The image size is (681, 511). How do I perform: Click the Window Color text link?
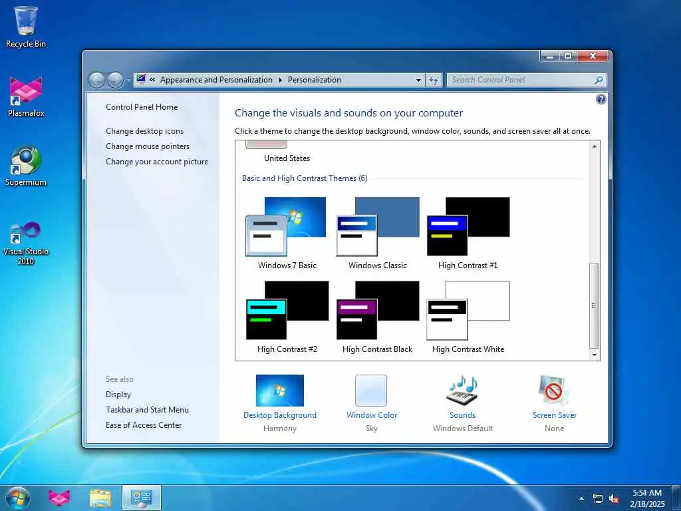coord(372,415)
